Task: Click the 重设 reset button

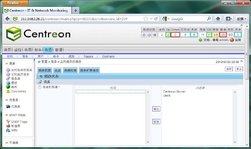Action: 239,69
